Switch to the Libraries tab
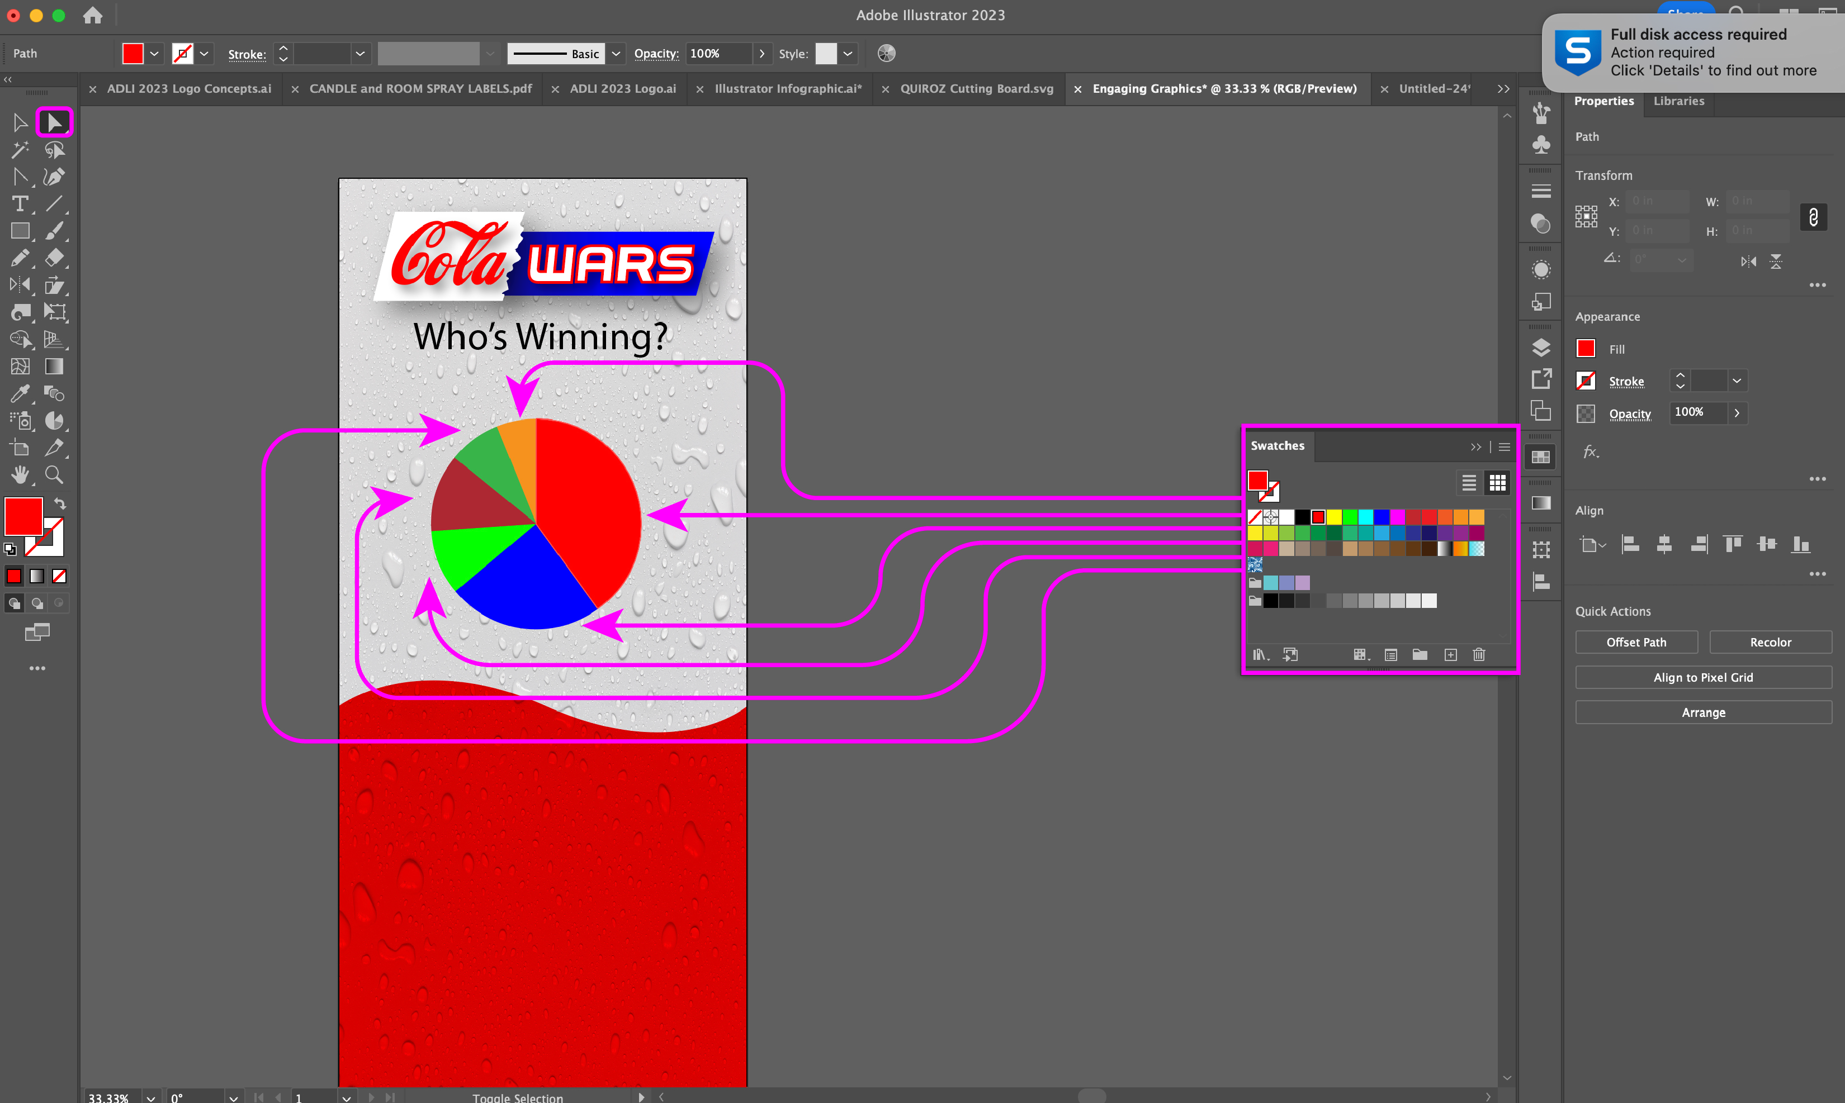Screen dimensions: 1845x1103 point(1678,101)
